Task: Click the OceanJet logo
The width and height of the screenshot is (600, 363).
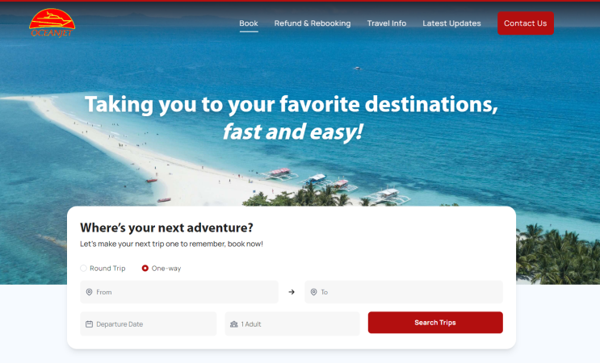Action: coord(52,23)
